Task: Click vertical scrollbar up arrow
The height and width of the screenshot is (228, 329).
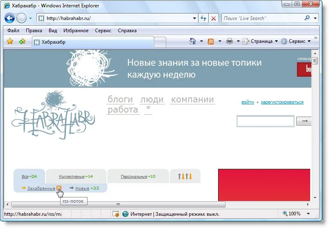Action: pyautogui.click(x=315, y=53)
